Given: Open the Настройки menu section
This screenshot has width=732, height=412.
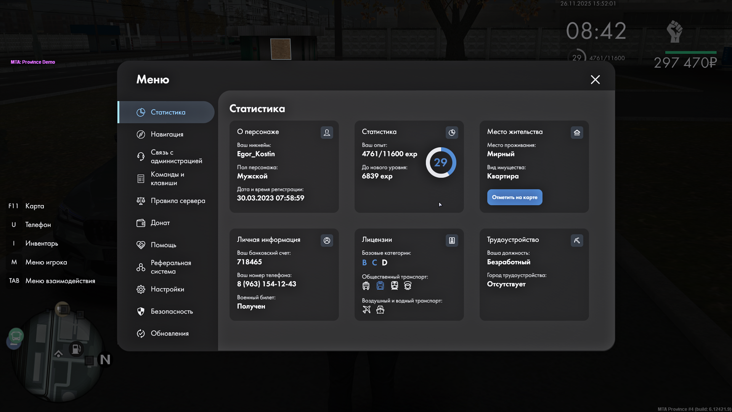Looking at the screenshot, I should (x=167, y=289).
